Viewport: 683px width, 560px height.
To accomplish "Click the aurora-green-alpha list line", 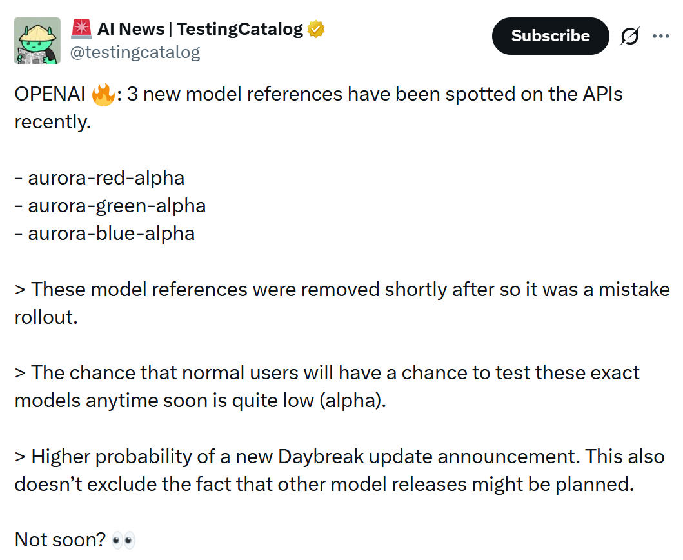I will (110, 206).
